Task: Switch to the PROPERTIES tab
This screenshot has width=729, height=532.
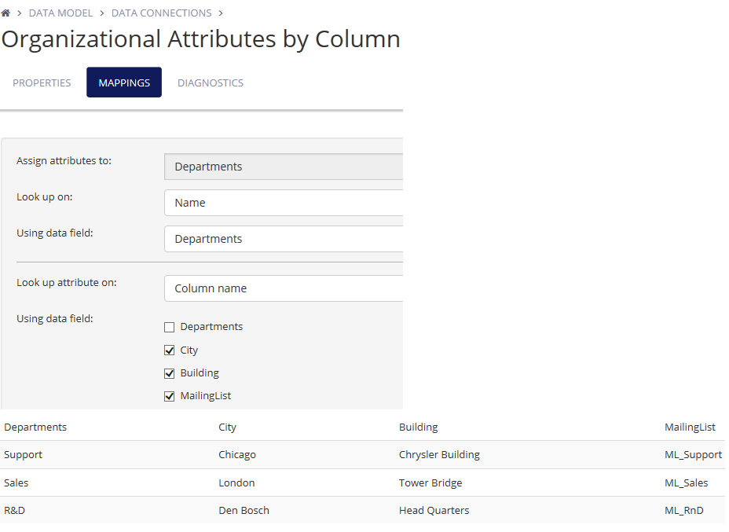Action: tap(41, 82)
